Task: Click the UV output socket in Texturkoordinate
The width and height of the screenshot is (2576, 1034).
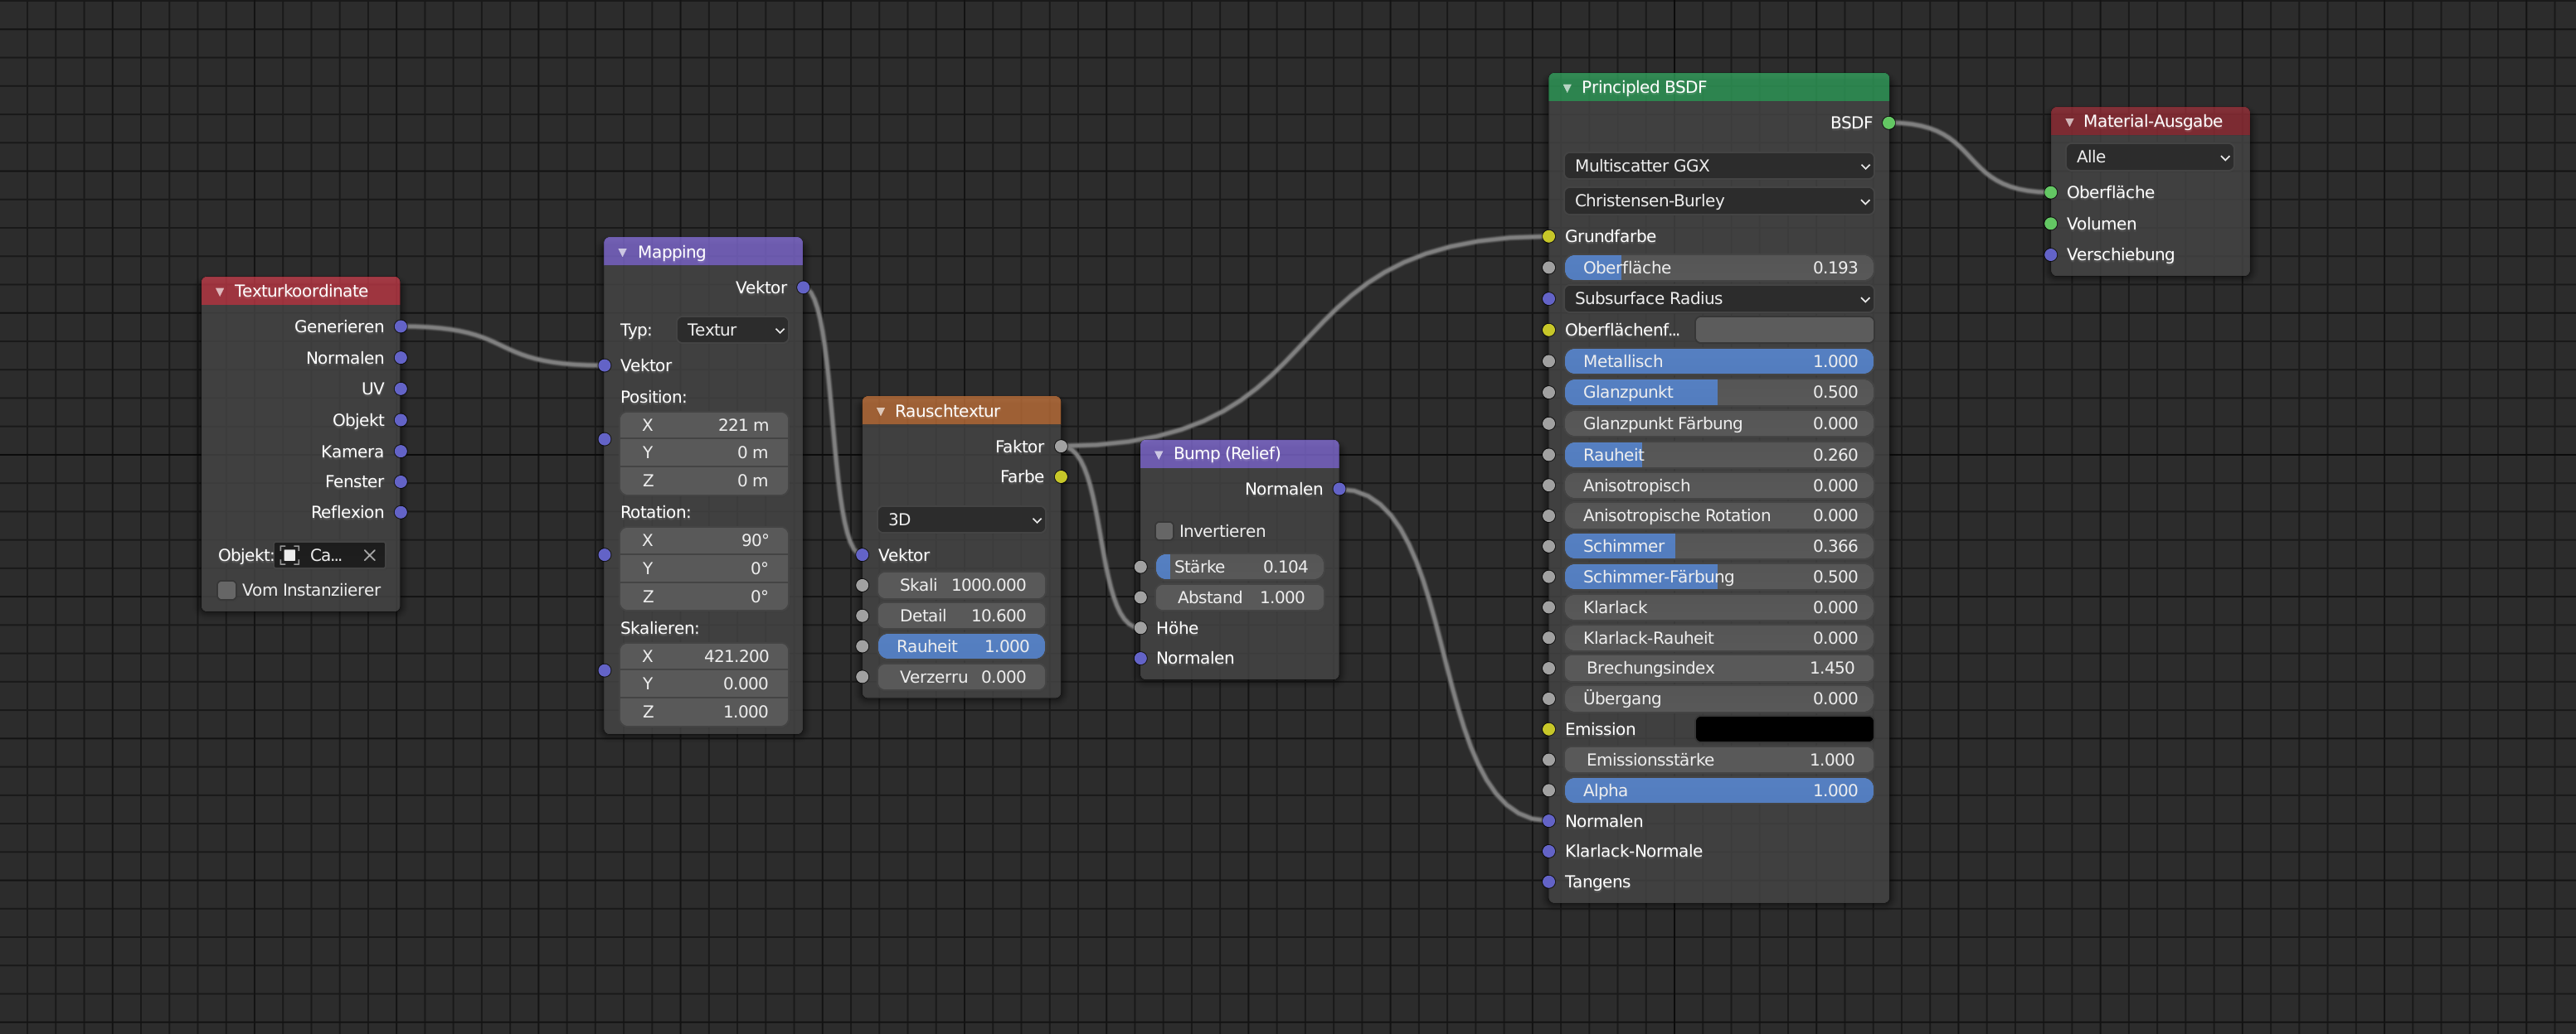Action: (401, 389)
